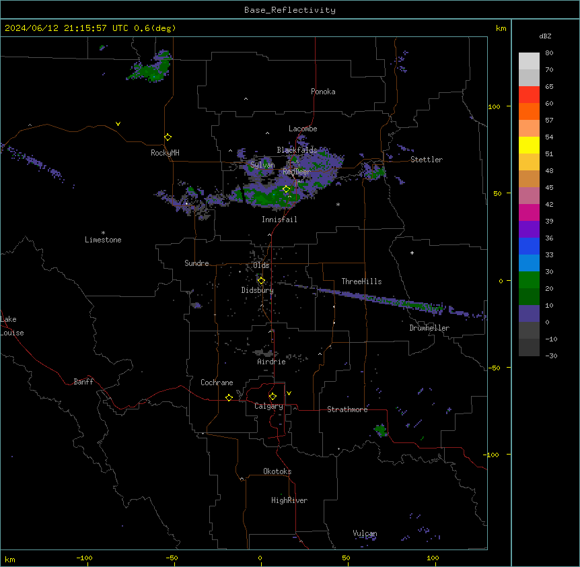Click the Sundre label
The width and height of the screenshot is (580, 567).
196,263
